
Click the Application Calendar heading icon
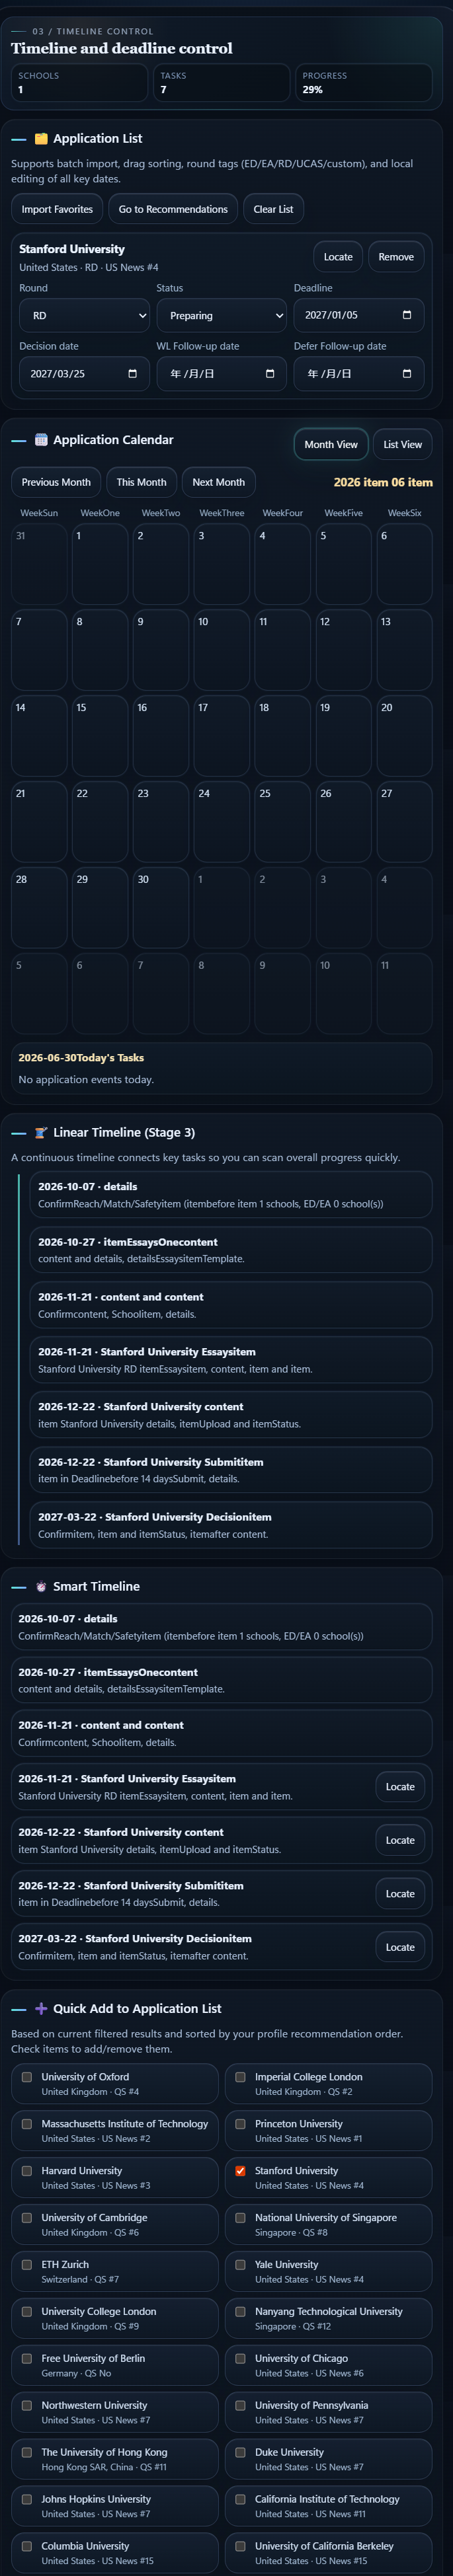pyautogui.click(x=41, y=440)
